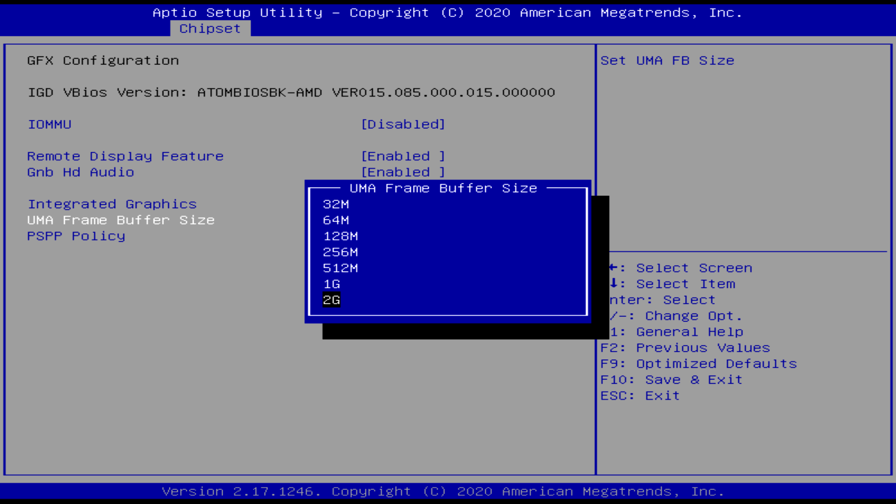Choose the 512M option
Viewport: 896px width, 504px height.
(340, 268)
